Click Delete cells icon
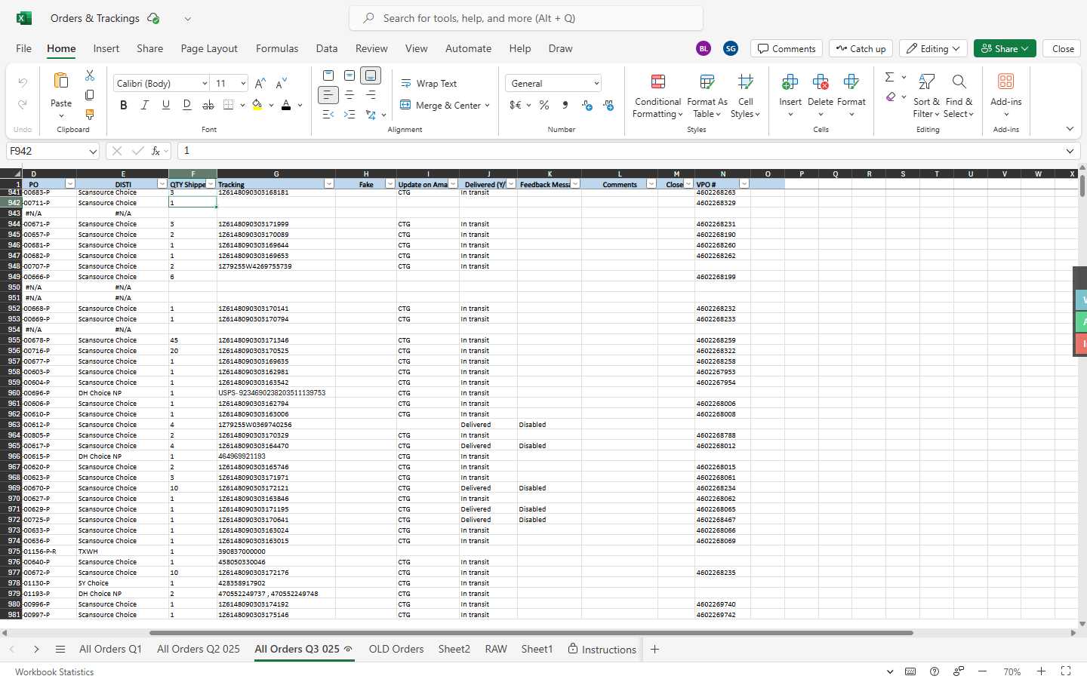Screen dimensions: 1087x679 [x=821, y=81]
